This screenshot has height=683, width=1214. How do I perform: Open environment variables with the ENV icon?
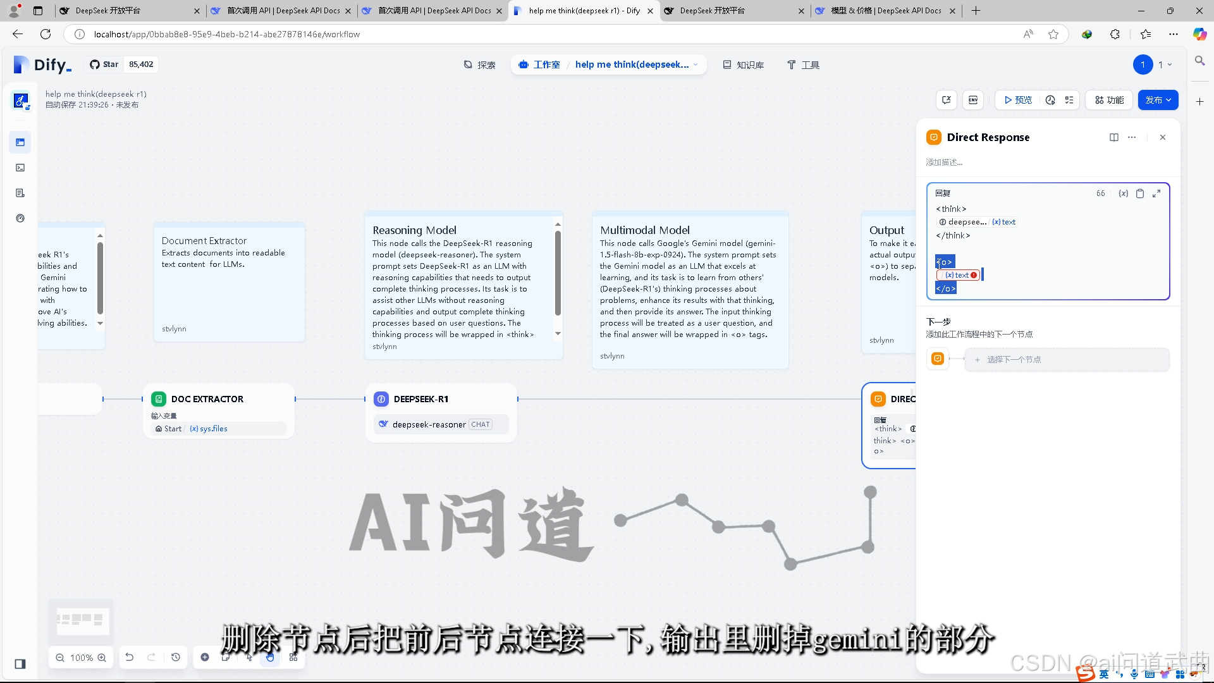[x=973, y=100]
